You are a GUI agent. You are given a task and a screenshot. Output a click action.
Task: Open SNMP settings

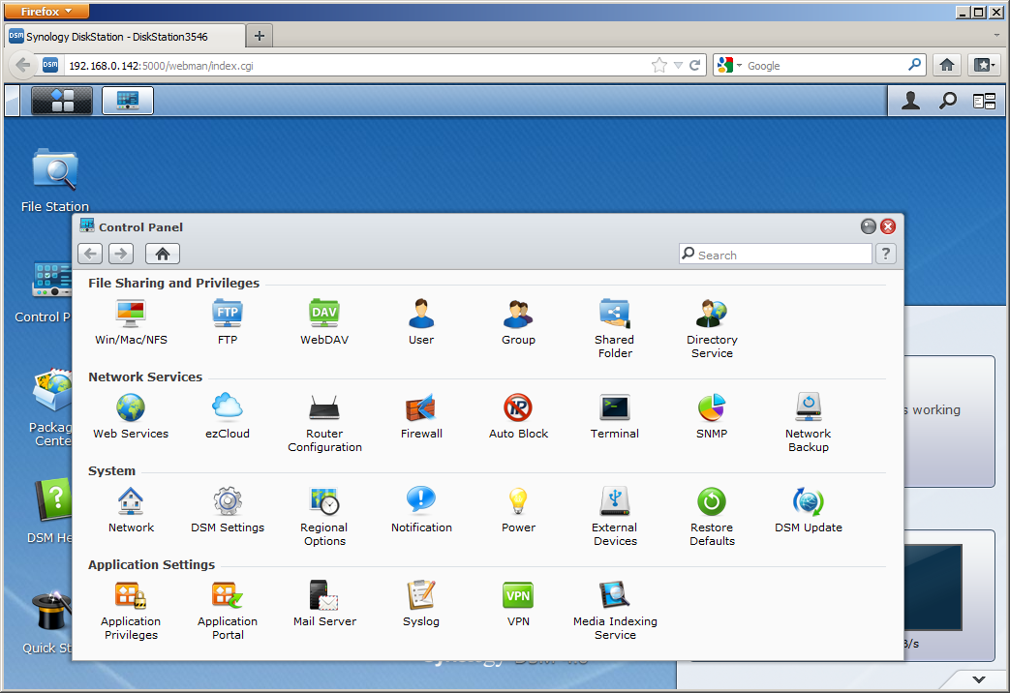click(712, 416)
